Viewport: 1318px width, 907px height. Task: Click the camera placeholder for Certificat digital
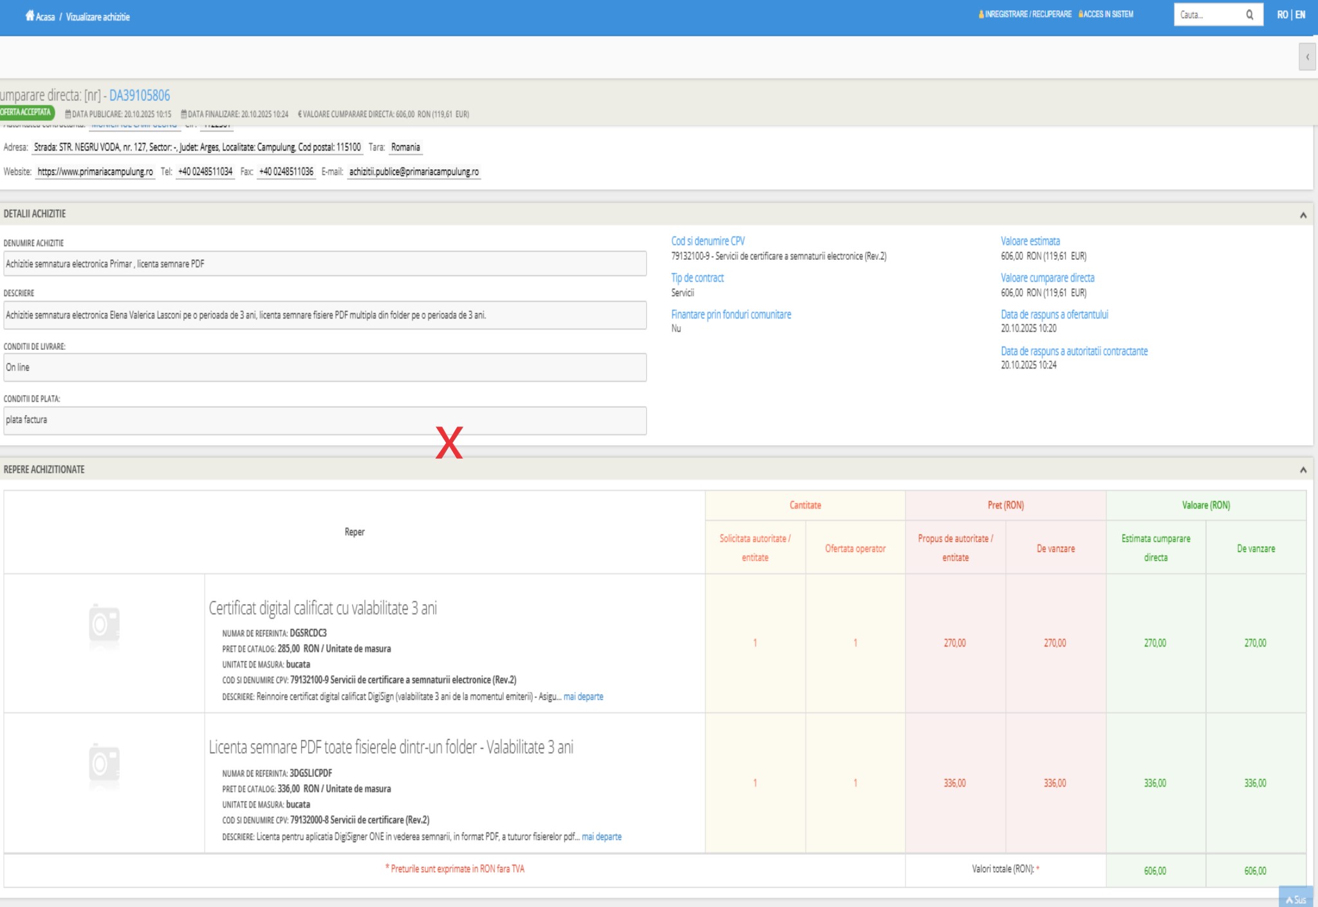point(104,625)
